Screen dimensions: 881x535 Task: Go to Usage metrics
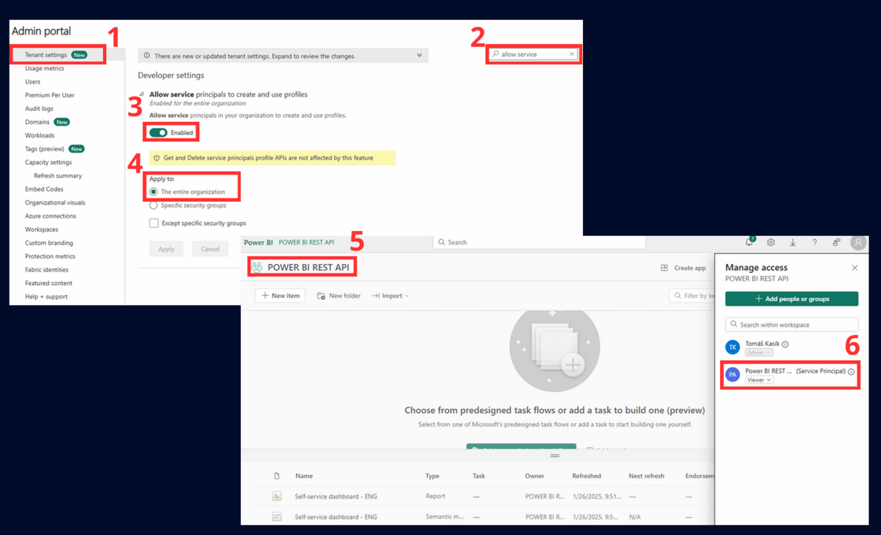[x=44, y=68]
